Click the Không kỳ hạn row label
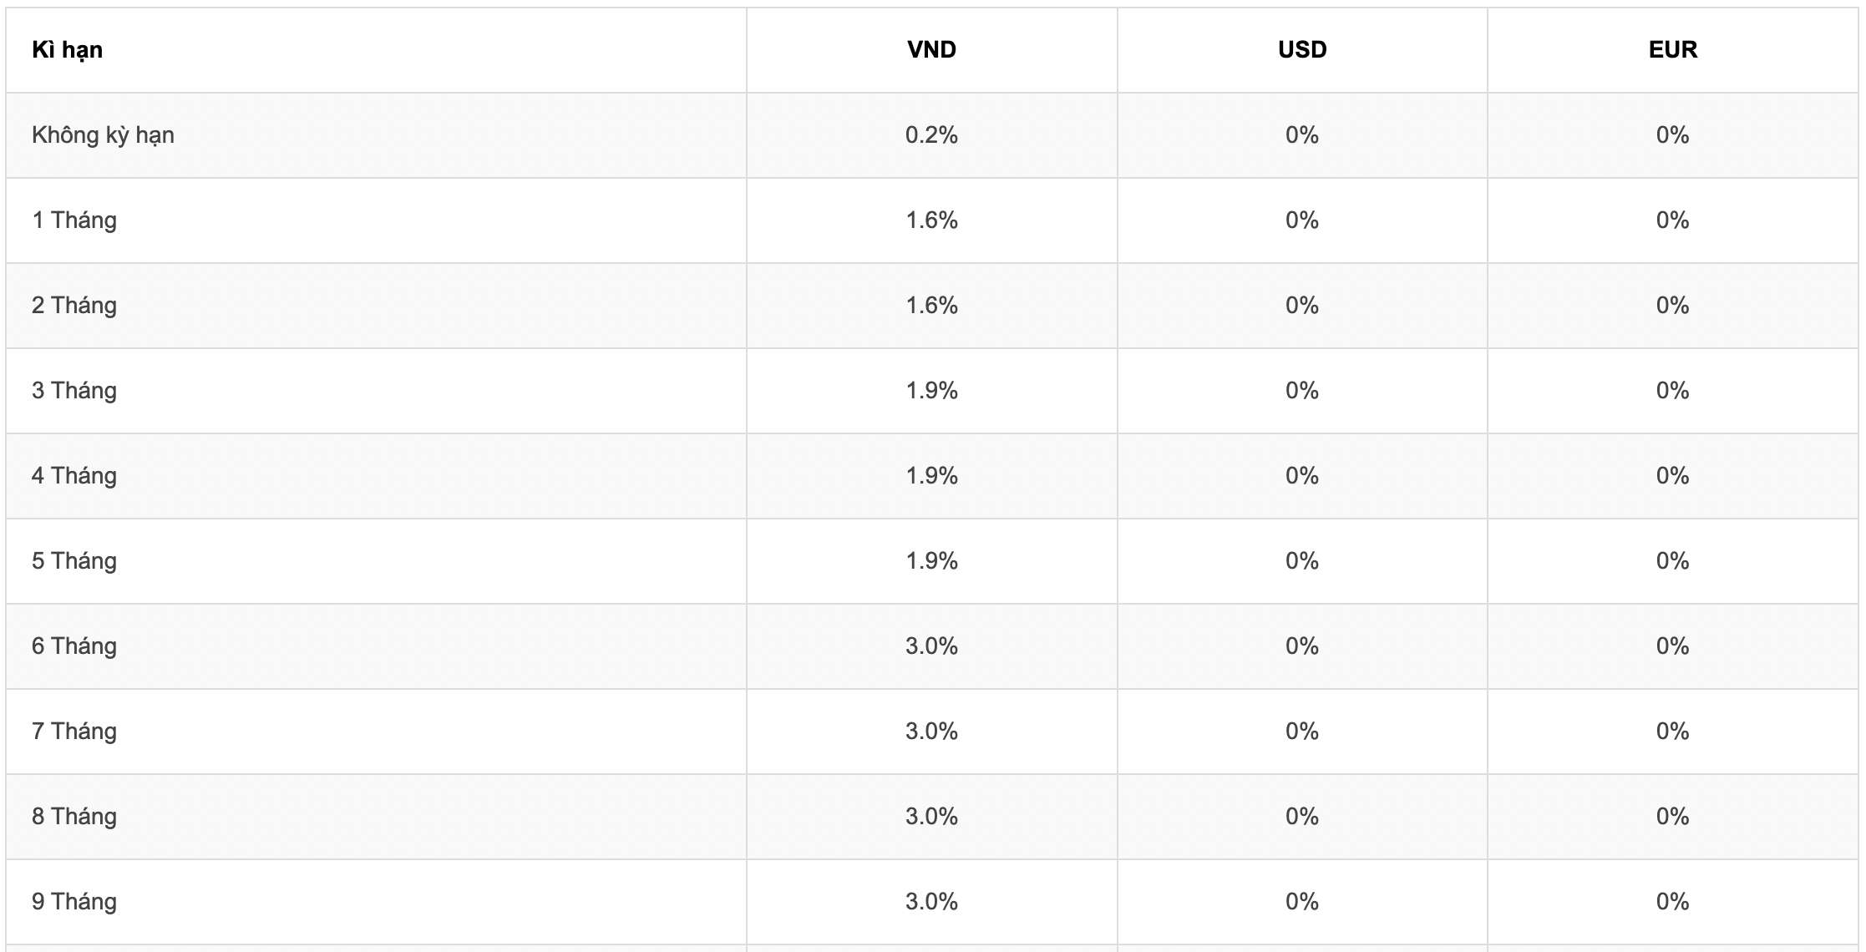1866x952 pixels. pyautogui.click(x=103, y=135)
